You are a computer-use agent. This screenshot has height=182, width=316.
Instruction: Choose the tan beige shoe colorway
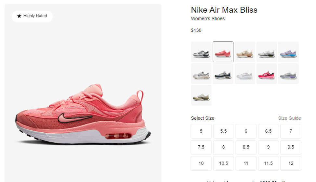tap(245, 52)
